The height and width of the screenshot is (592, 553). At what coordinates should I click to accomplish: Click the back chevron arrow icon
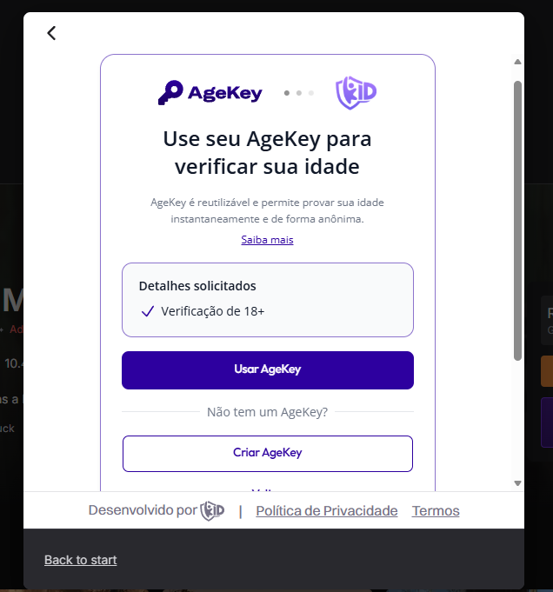point(51,33)
